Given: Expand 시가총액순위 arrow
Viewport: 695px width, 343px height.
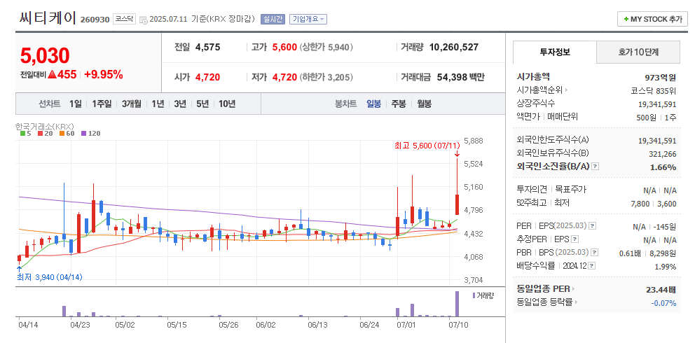Looking at the screenshot, I should [566, 90].
